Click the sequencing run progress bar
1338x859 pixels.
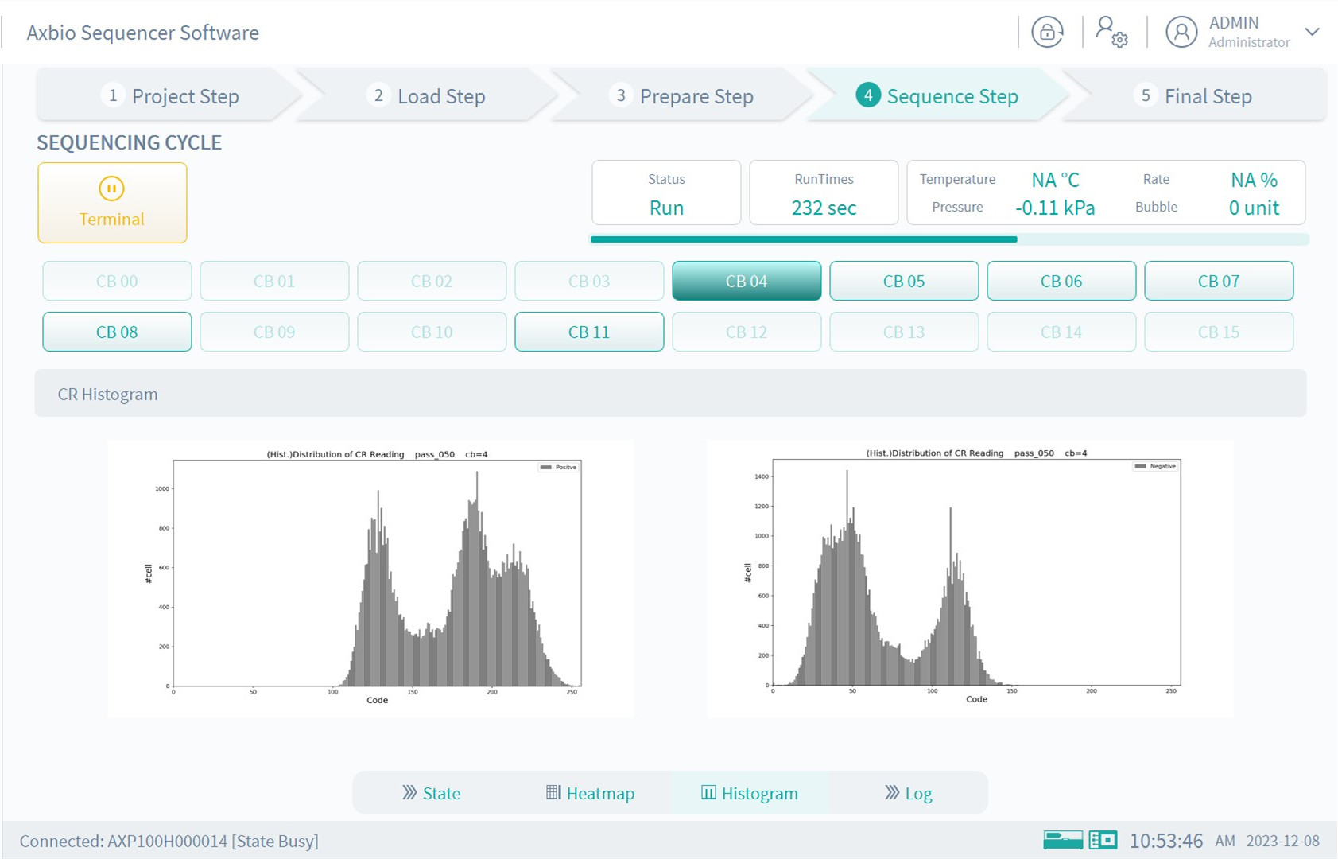[x=949, y=239]
